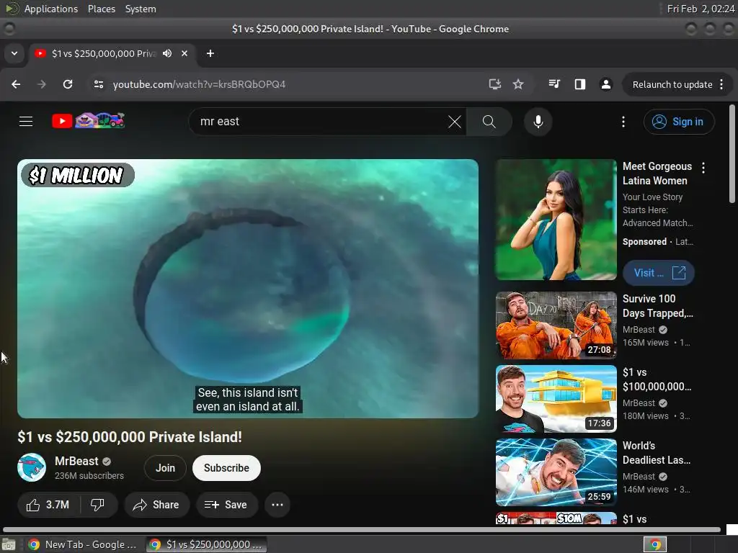Open Chrome profile icon
The height and width of the screenshot is (553, 738).
(x=605, y=84)
